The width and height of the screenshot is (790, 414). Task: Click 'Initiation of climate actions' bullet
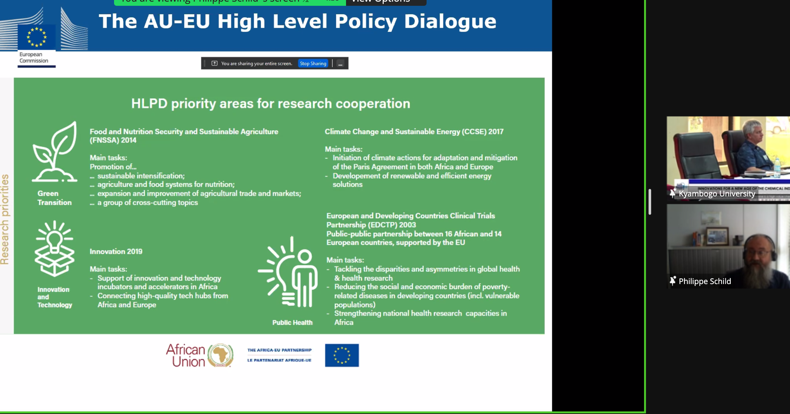pyautogui.click(x=425, y=162)
